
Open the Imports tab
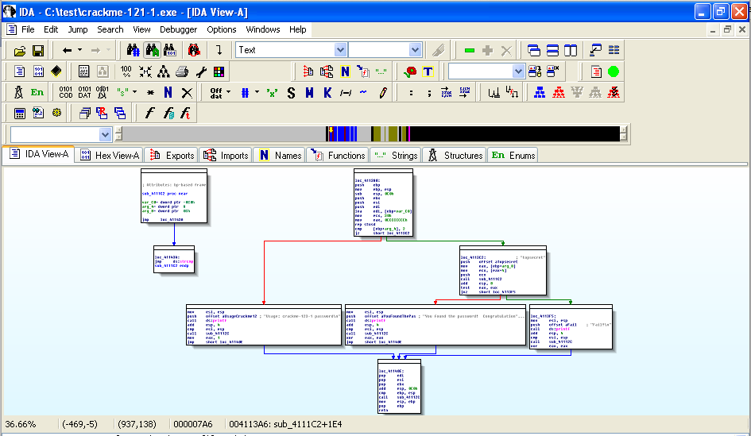pyautogui.click(x=226, y=155)
